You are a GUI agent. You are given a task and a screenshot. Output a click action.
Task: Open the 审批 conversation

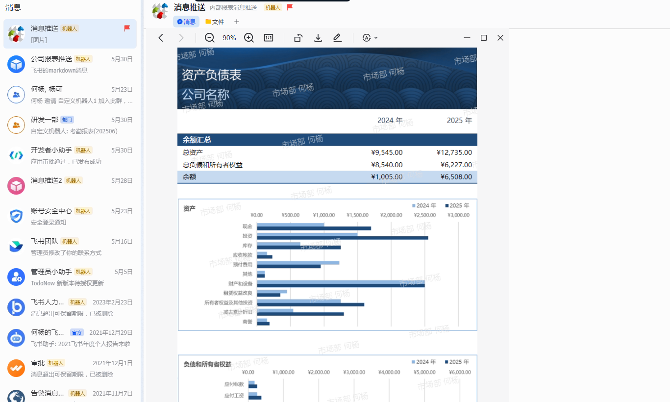point(70,368)
